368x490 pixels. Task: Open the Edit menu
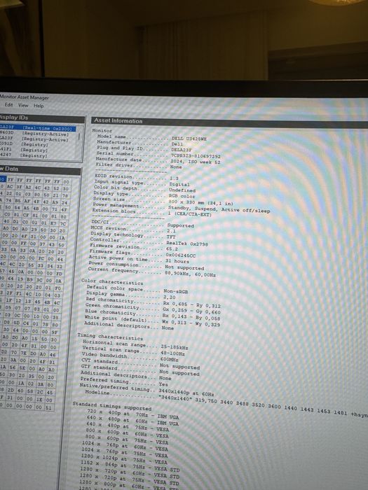click(8, 105)
